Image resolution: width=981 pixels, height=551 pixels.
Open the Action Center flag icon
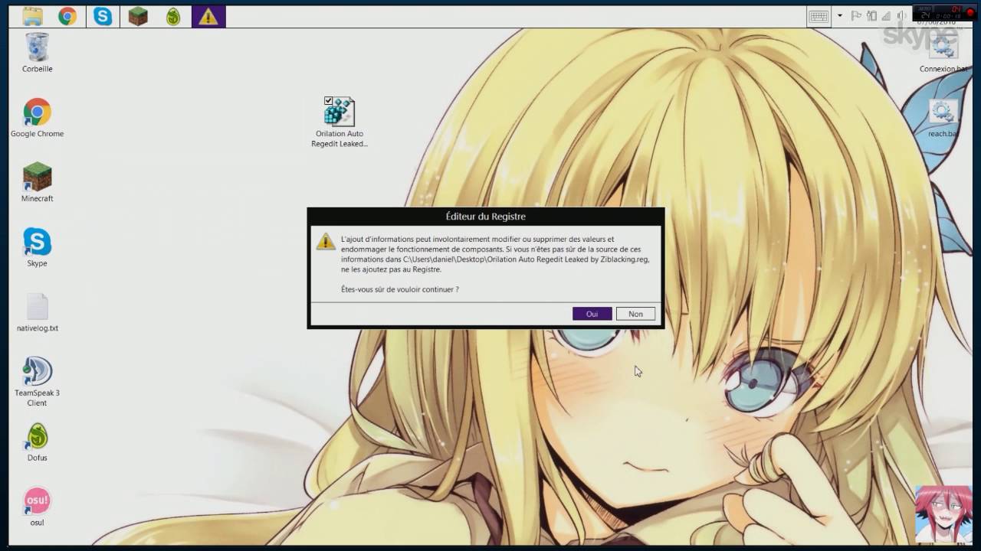pyautogui.click(x=856, y=15)
